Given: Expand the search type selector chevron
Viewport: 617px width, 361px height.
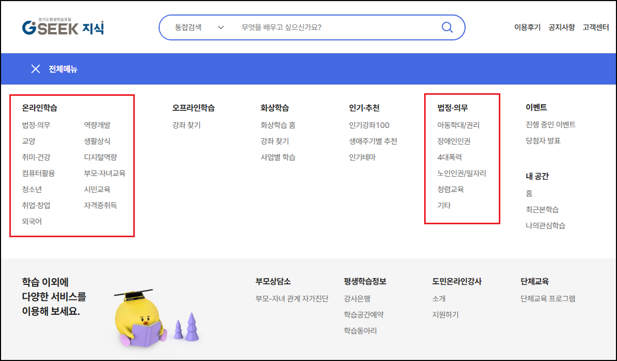Looking at the screenshot, I should pyautogui.click(x=222, y=27).
